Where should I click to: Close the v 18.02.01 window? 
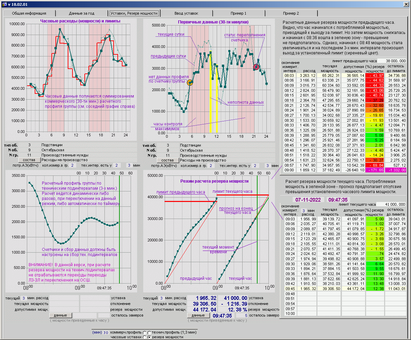(x=406, y=4)
